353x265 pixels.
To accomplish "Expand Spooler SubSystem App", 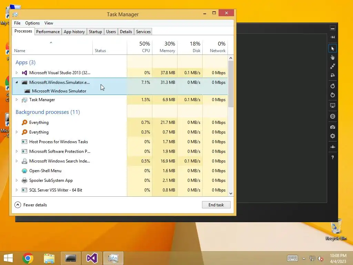I will click(17, 180).
